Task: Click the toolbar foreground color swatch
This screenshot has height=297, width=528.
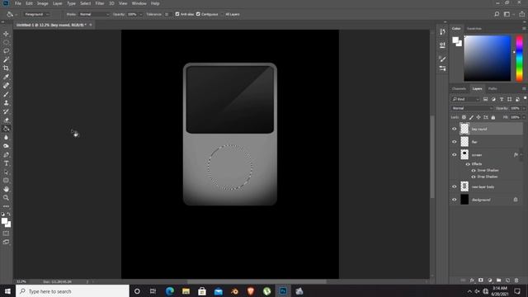Action: (4, 221)
